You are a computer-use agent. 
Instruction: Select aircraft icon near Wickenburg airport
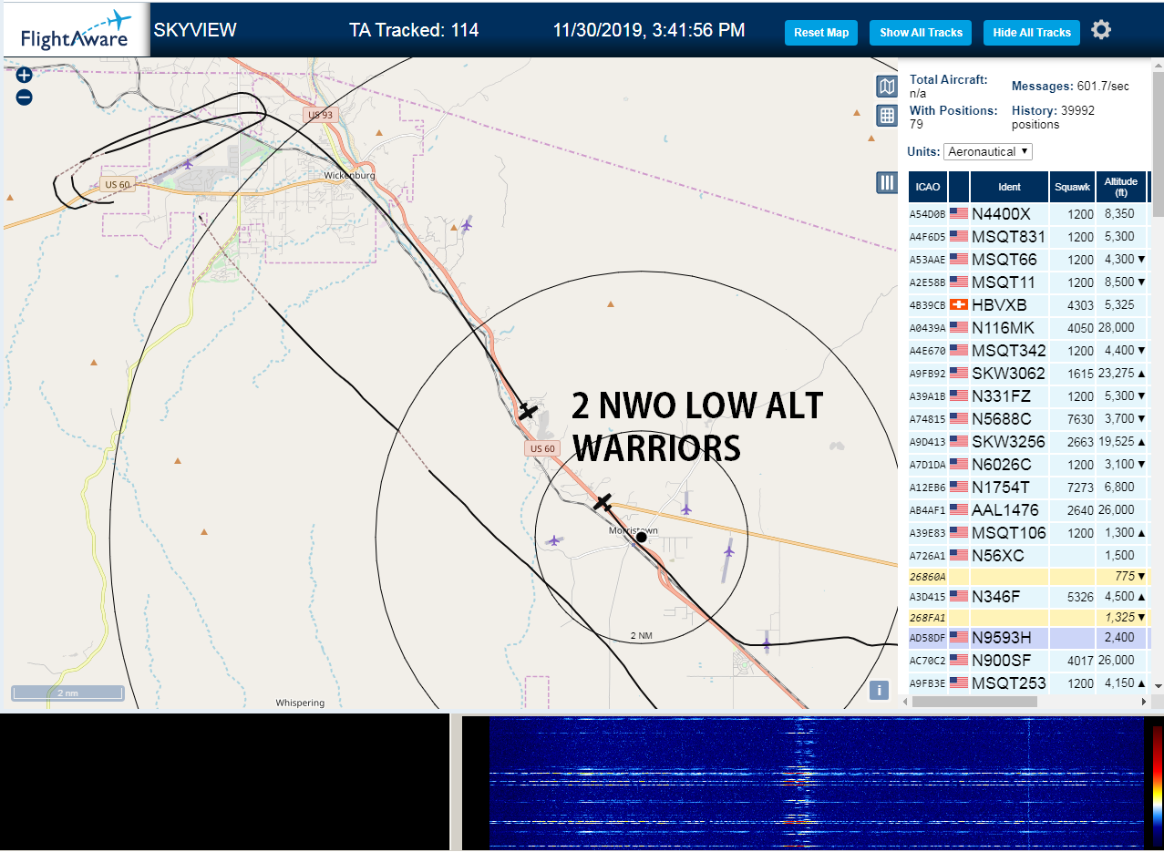[x=189, y=164]
